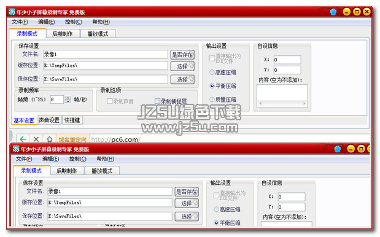380x237 pixels.
Task: Click the browser address bar showing pc6.com
Action: (229, 139)
